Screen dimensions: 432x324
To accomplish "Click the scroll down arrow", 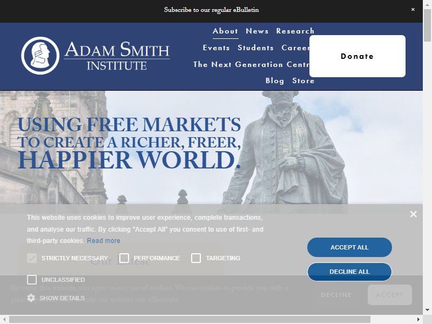I will tap(427, 310).
